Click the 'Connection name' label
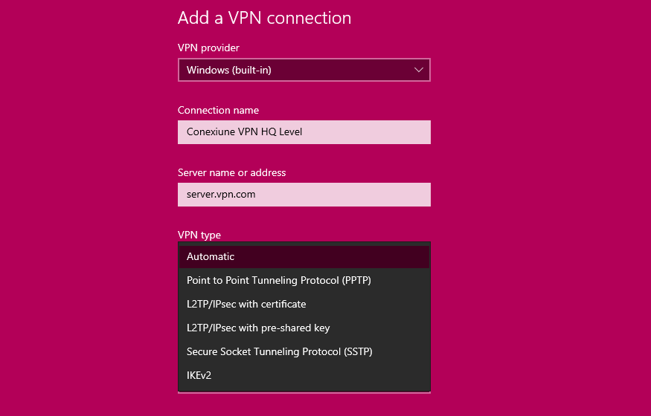 coord(218,110)
